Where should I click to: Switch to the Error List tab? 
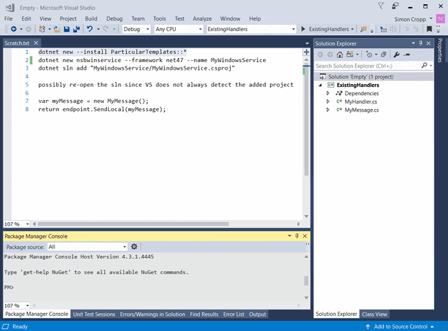pyautogui.click(x=234, y=314)
